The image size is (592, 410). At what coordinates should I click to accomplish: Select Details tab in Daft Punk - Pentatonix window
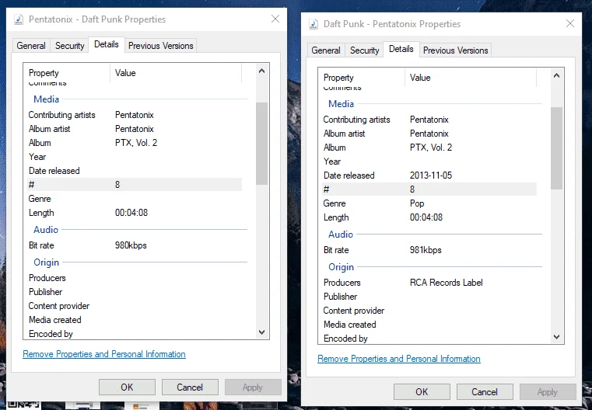(x=401, y=49)
